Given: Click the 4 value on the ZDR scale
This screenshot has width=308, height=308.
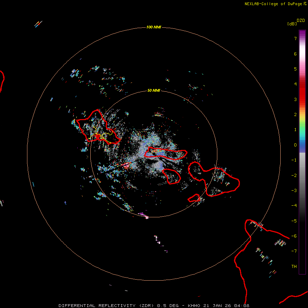Looking at the screenshot, I should point(295,84).
